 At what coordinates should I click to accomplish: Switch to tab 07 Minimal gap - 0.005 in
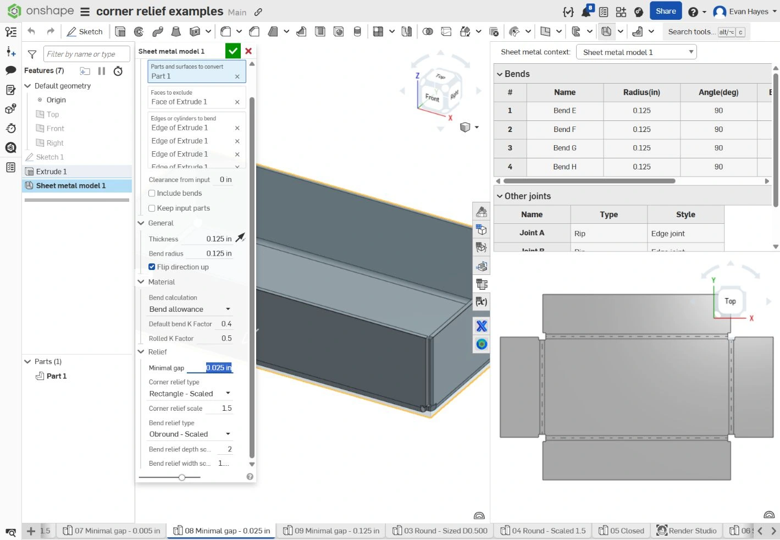pos(112,531)
